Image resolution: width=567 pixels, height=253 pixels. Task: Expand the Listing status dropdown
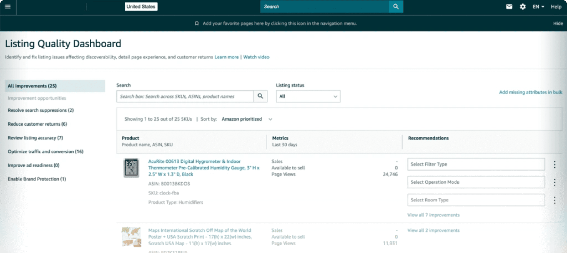(x=308, y=96)
